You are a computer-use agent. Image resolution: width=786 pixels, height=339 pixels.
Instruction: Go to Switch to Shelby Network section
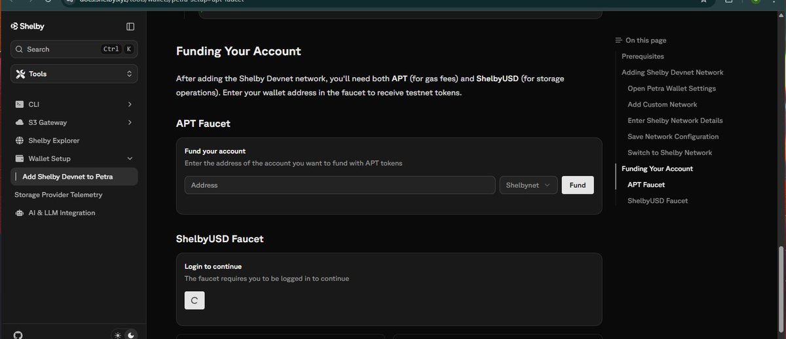click(x=669, y=152)
